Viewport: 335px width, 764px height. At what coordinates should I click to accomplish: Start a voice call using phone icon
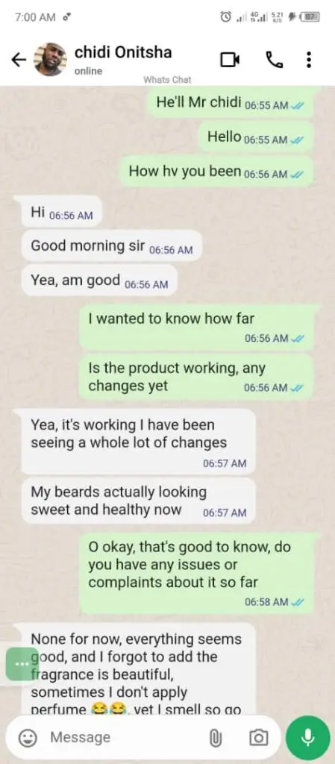274,60
